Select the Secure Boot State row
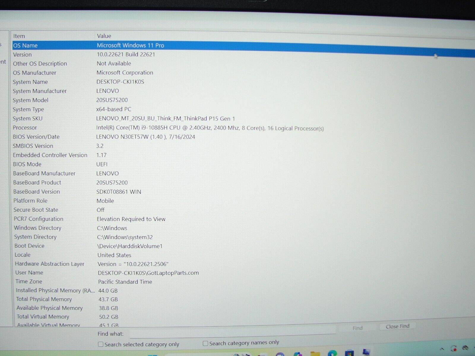The height and width of the screenshot is (356, 475). pyautogui.click(x=36, y=210)
